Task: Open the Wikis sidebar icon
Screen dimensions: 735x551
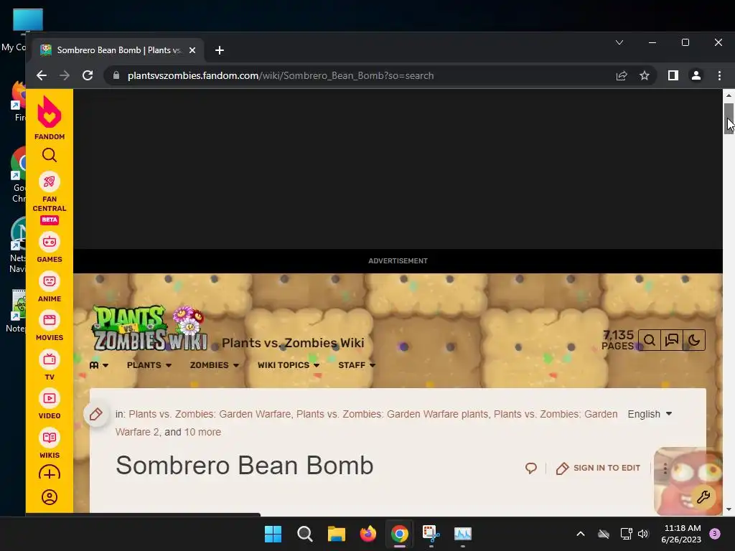Action: point(50,438)
